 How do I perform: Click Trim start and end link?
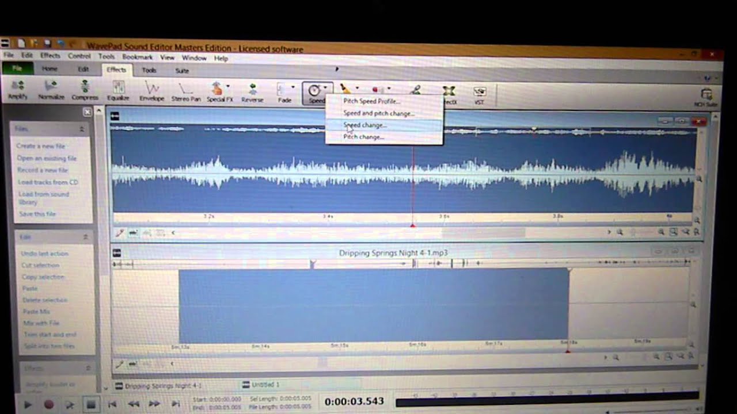click(50, 335)
